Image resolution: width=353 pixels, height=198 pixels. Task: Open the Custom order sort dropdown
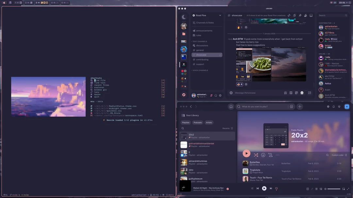(x=339, y=155)
